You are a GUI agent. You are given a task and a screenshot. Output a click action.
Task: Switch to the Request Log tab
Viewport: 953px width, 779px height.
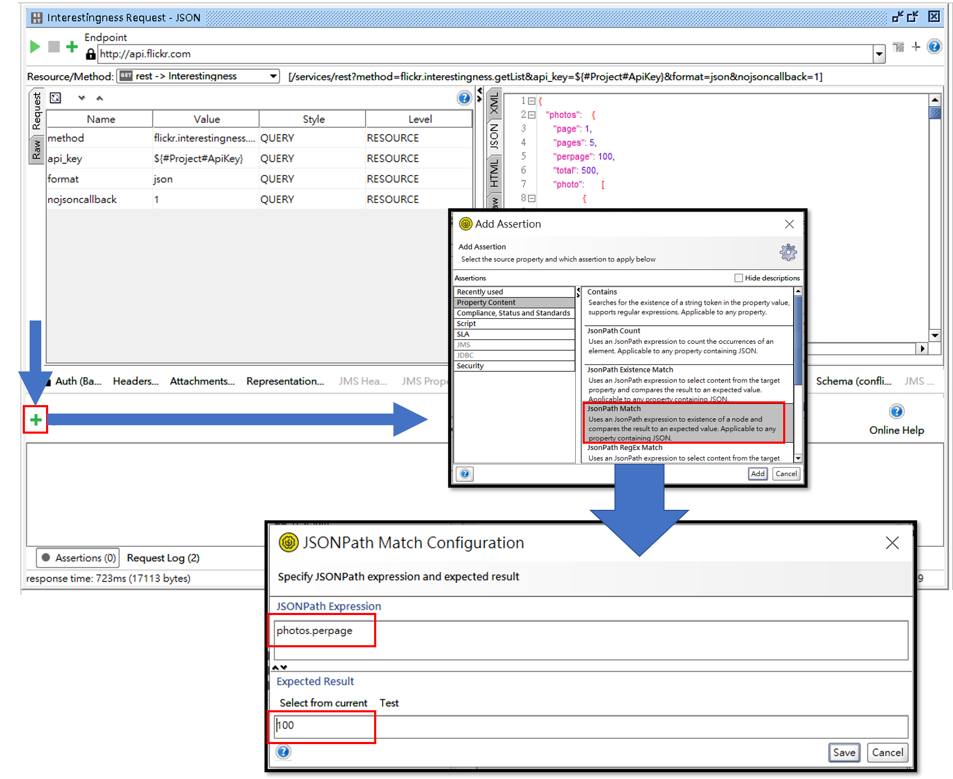[163, 558]
